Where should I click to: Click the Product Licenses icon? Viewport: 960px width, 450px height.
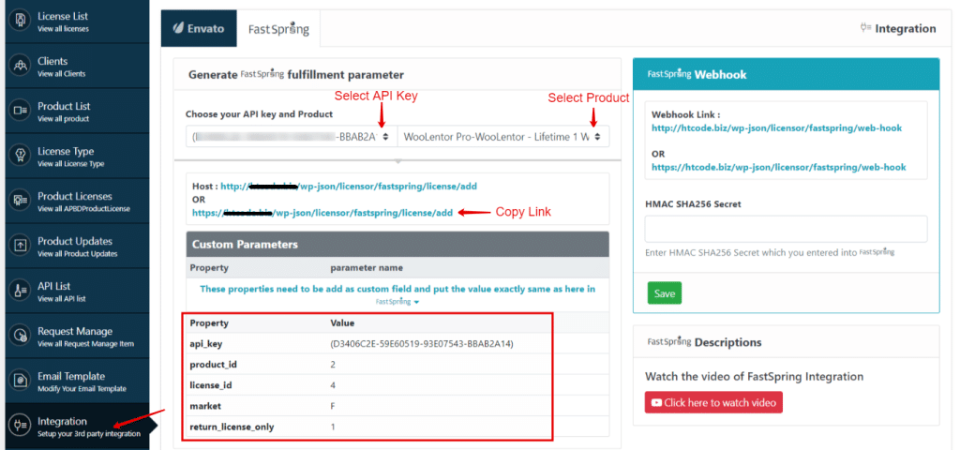tap(19, 201)
